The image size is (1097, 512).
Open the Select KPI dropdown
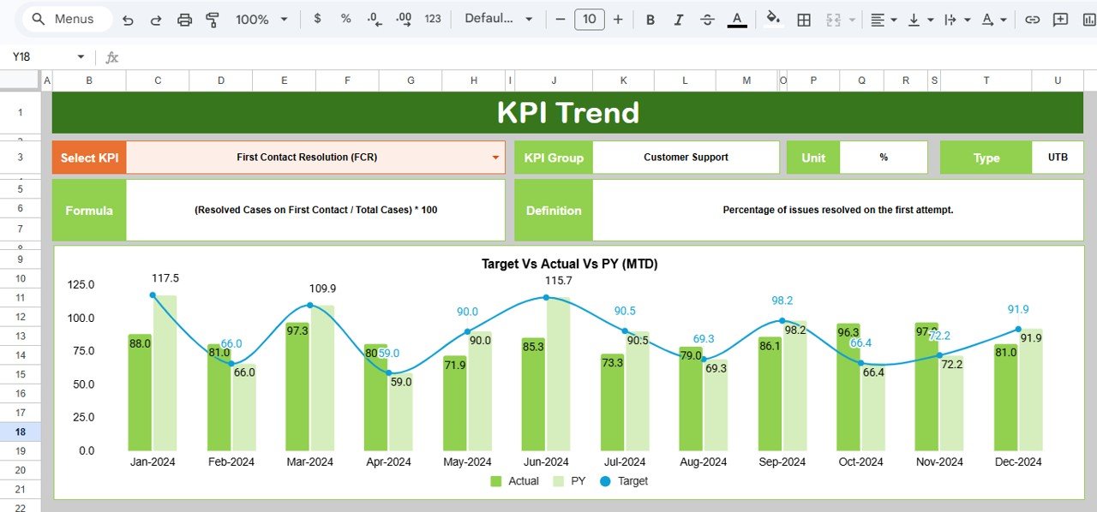495,158
